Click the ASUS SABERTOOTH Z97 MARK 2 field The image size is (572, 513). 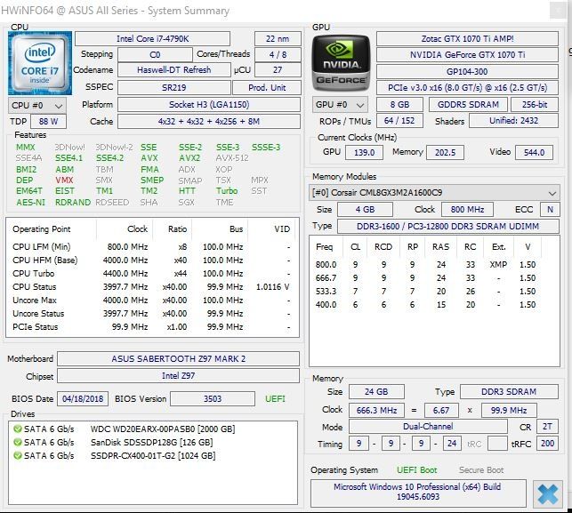(179, 359)
